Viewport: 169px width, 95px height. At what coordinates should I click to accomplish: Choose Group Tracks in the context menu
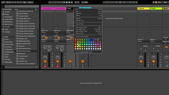[88, 33]
